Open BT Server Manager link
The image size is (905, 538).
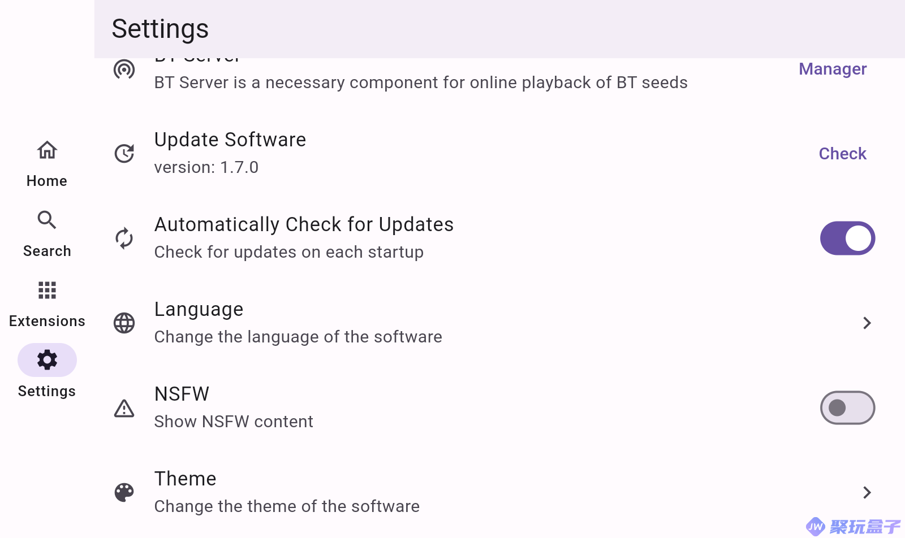(833, 69)
